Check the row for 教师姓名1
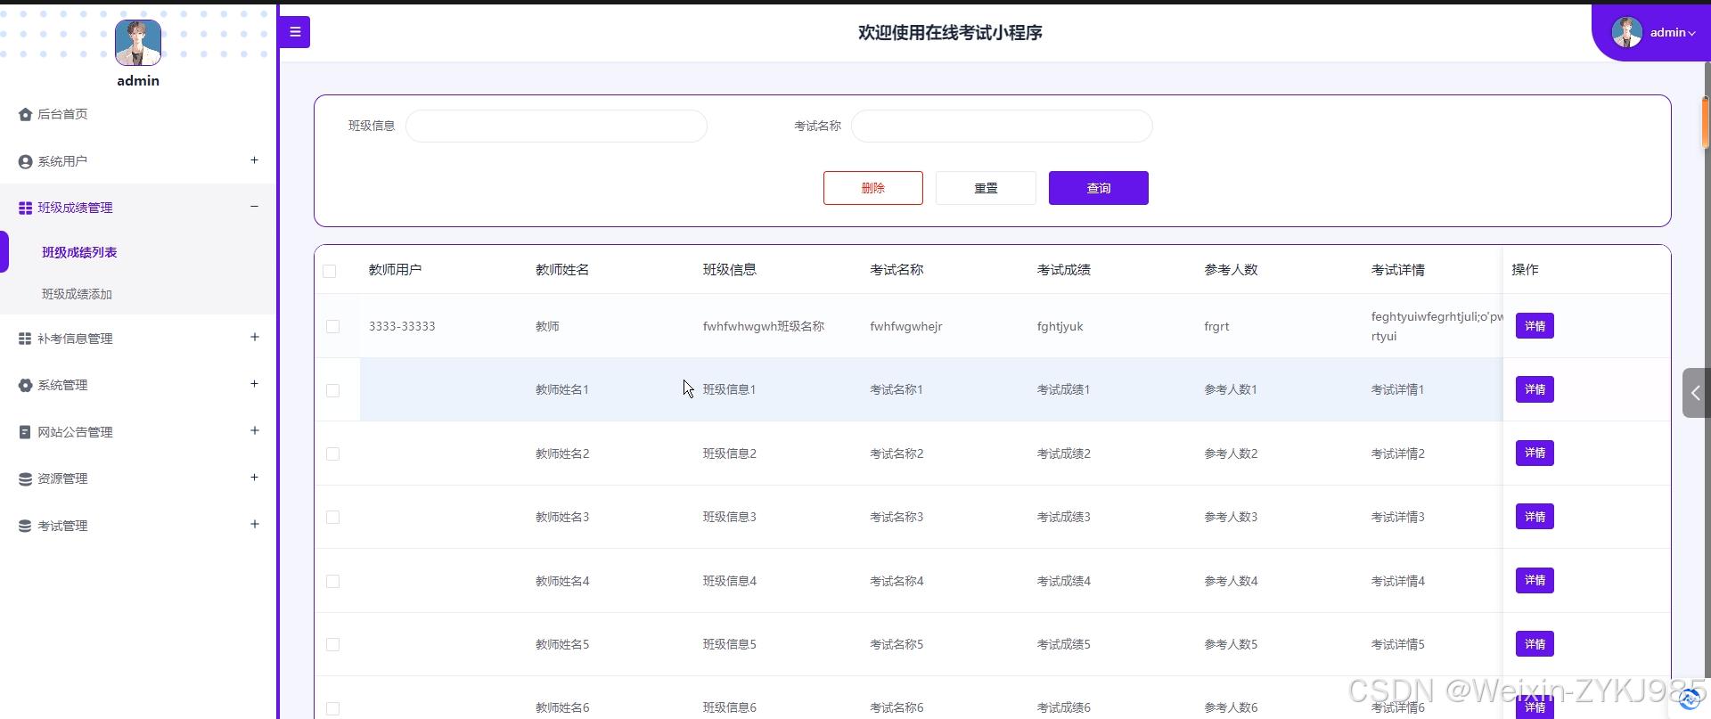1711x719 pixels. click(x=332, y=390)
